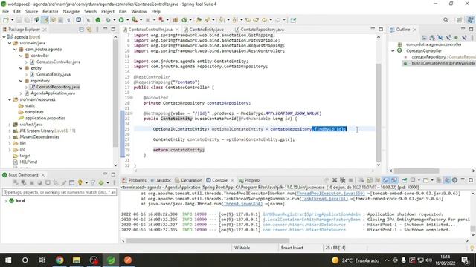Click the New file wizard icon
This screenshot has width=476, height=267.
[x=6, y=20]
